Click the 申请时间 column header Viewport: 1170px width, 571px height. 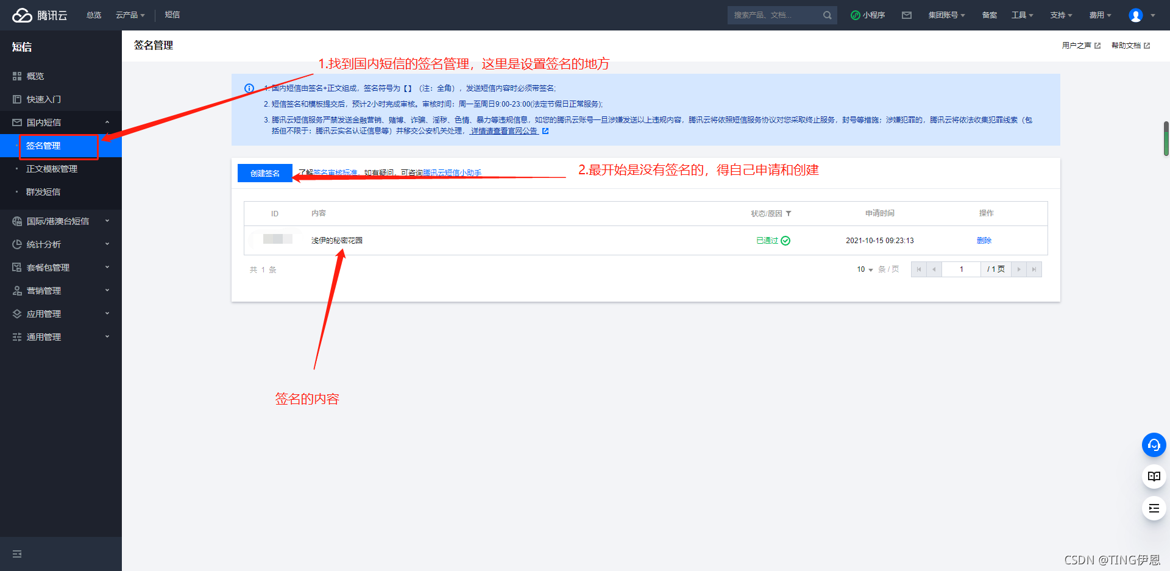tap(880, 213)
